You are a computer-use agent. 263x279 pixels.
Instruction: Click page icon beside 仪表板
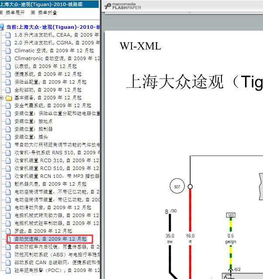coord(8,66)
